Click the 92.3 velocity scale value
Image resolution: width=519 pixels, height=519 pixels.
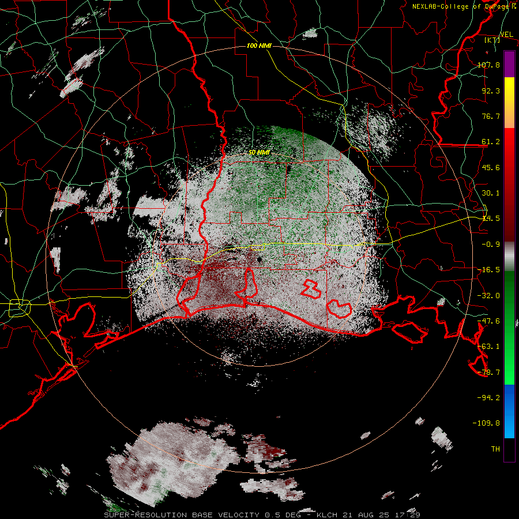point(491,91)
